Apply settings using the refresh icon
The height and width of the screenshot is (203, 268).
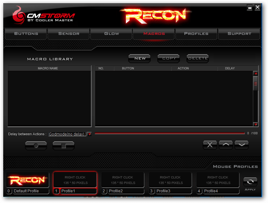(x=250, y=182)
